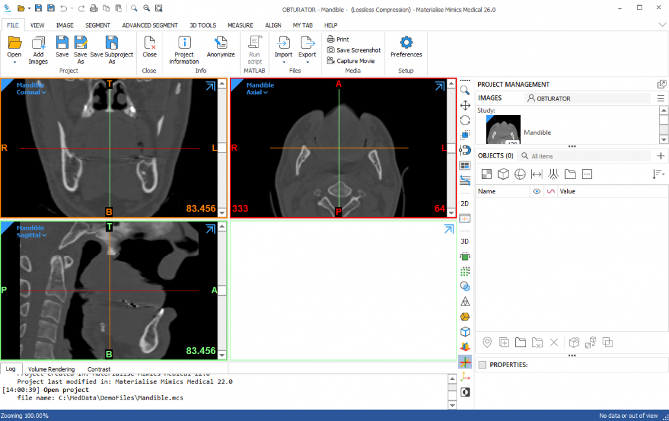This screenshot has height=421, width=669.
Task: Click the axial view slice scrollbar thumb
Action: 451,148
